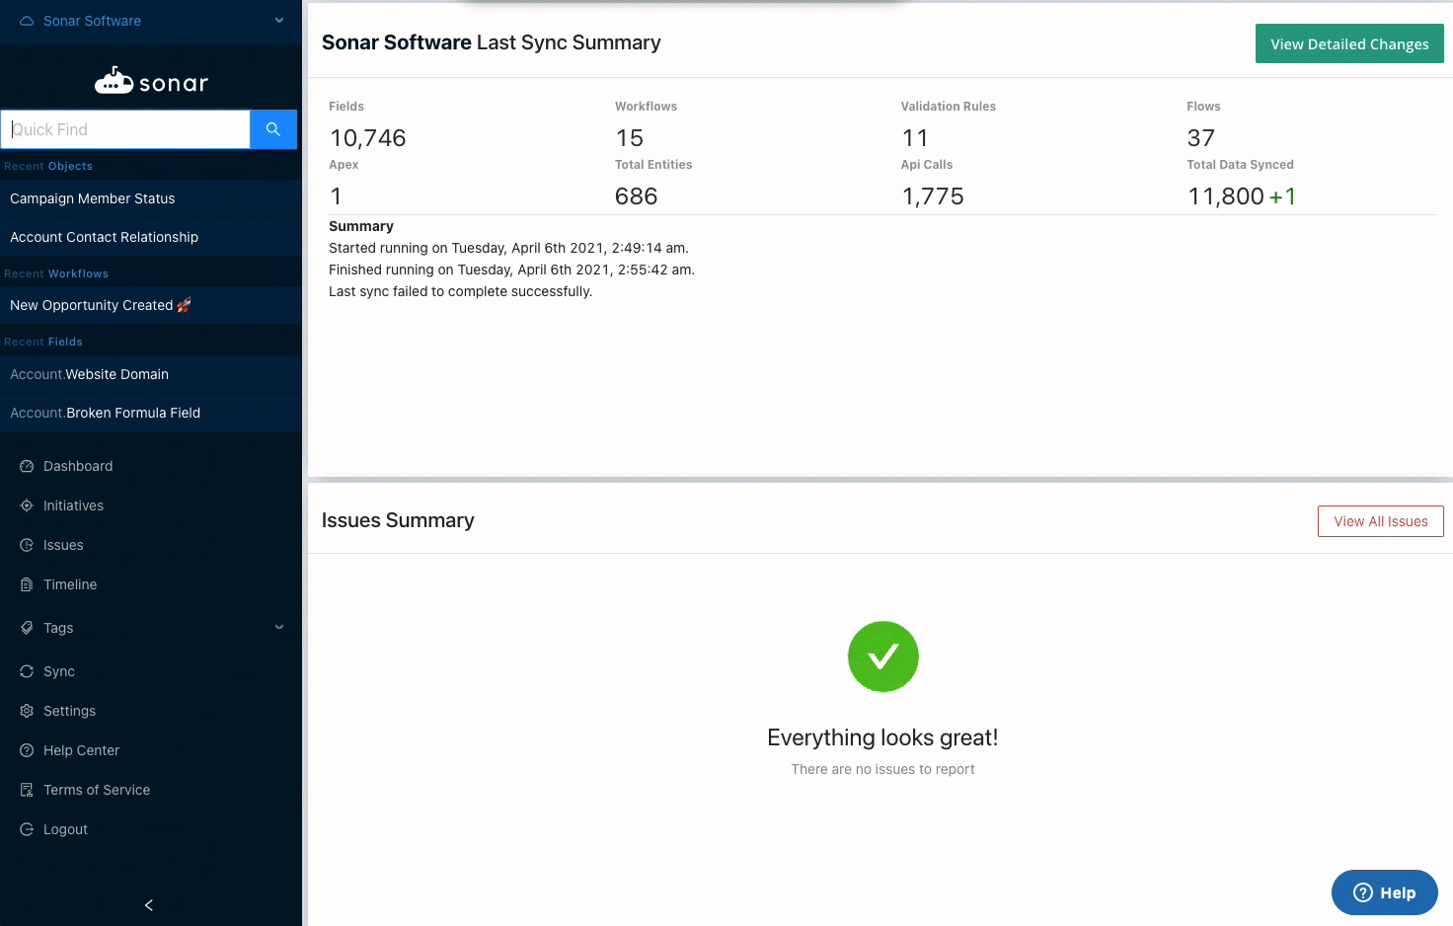Click the Total Data Synced value 11,800
1453x926 pixels.
1226,196
